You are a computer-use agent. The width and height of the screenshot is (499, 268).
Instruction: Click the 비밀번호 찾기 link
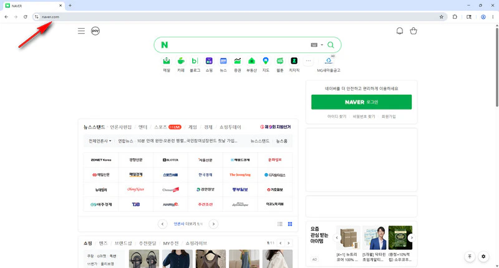(364, 117)
